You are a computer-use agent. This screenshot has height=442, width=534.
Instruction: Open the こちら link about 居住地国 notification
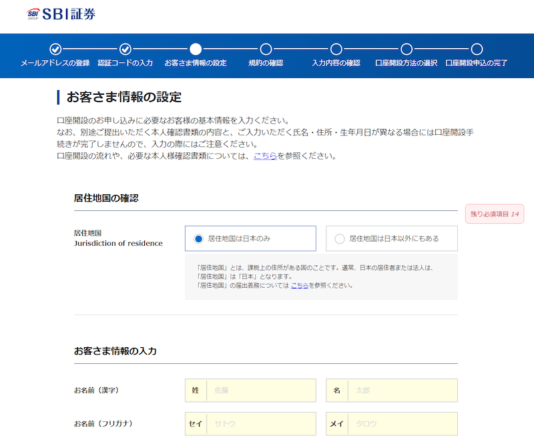point(300,285)
